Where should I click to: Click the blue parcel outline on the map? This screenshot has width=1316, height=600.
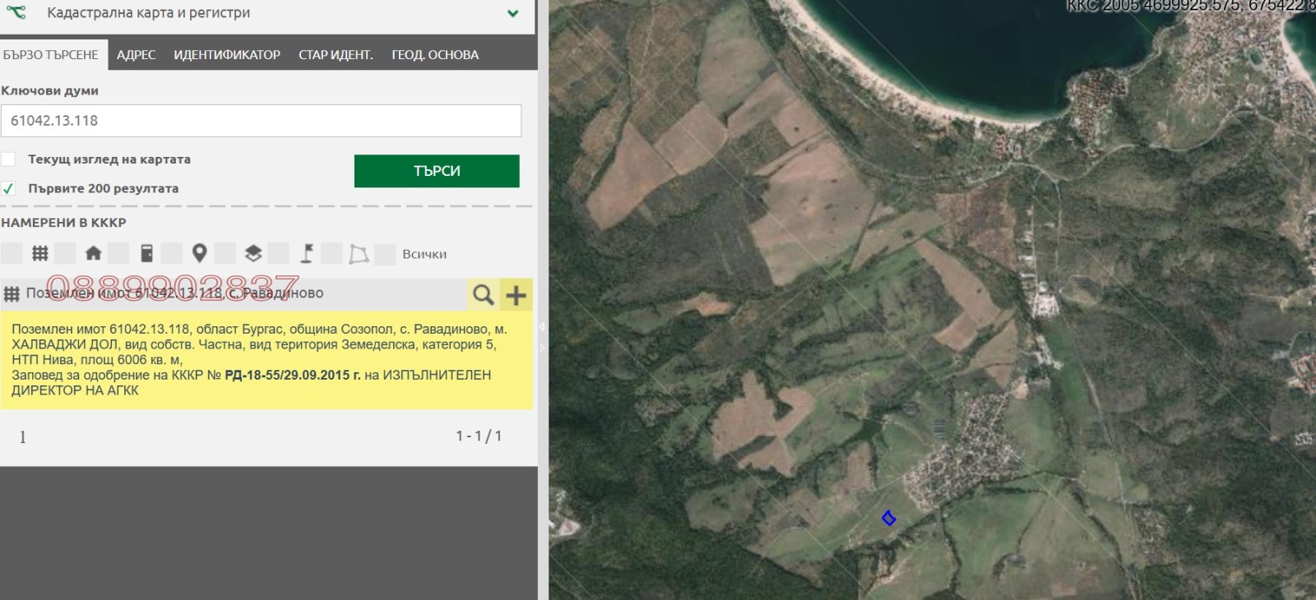pyautogui.click(x=888, y=518)
